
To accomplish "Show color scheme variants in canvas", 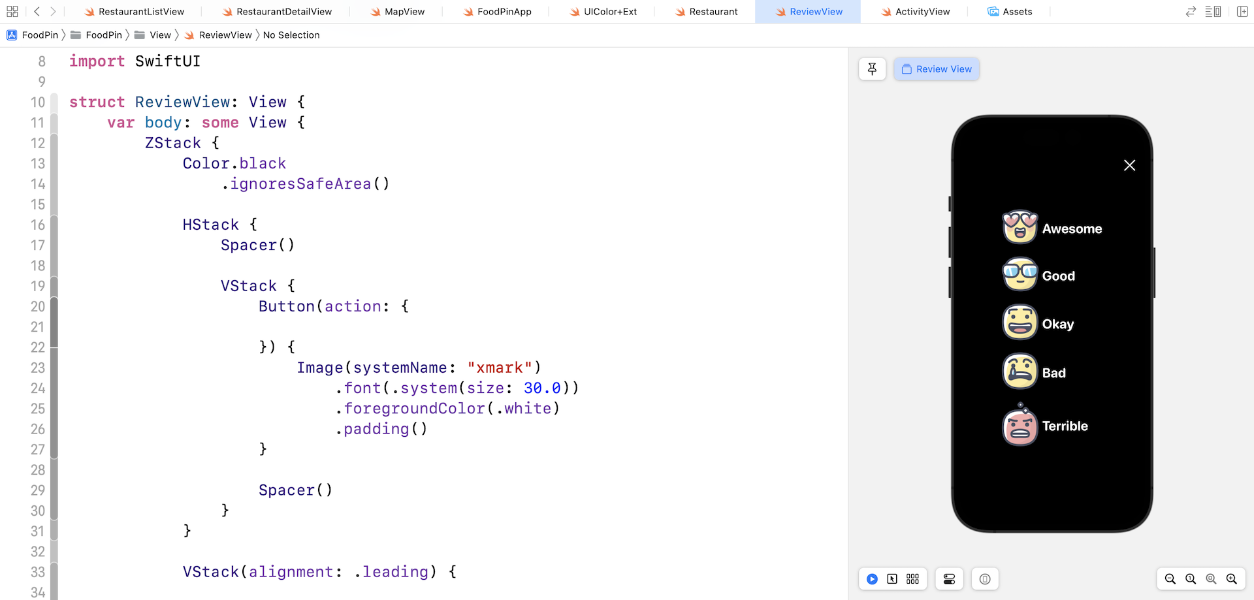I will coord(912,578).
